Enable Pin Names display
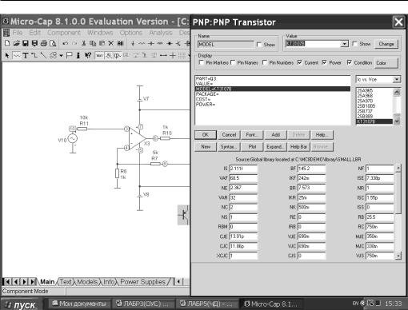This screenshot has height=310, width=408. [233, 62]
